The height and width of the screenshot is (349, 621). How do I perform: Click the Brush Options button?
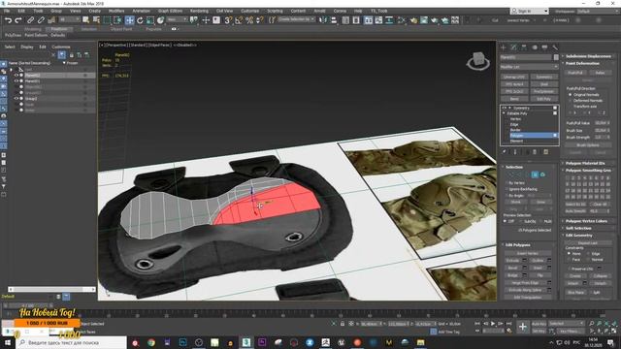click(588, 145)
